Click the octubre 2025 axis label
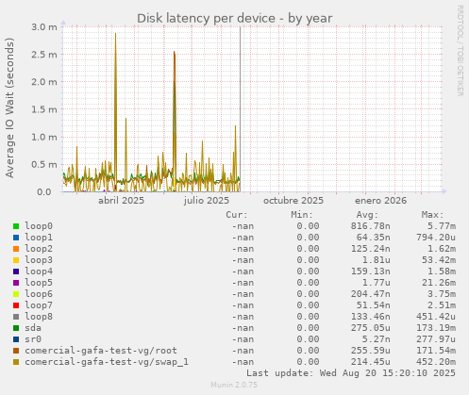This screenshot has height=395, width=469. point(293,201)
